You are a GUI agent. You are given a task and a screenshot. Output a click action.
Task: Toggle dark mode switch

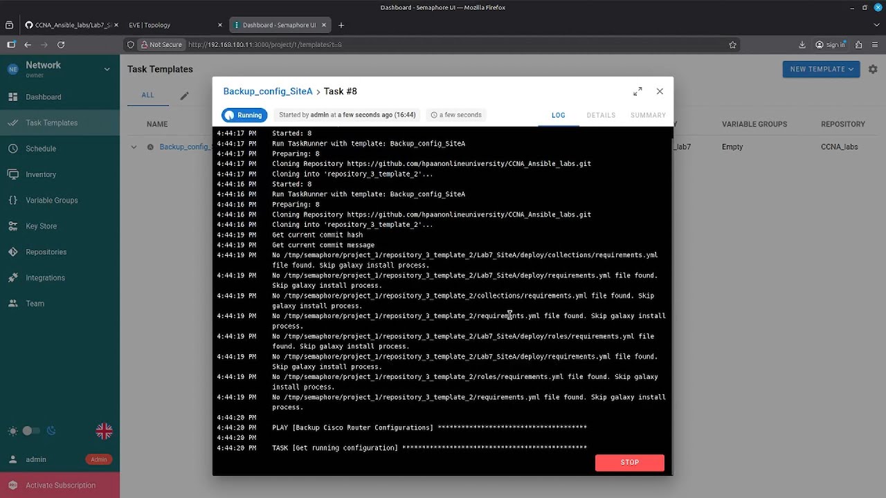(x=31, y=431)
